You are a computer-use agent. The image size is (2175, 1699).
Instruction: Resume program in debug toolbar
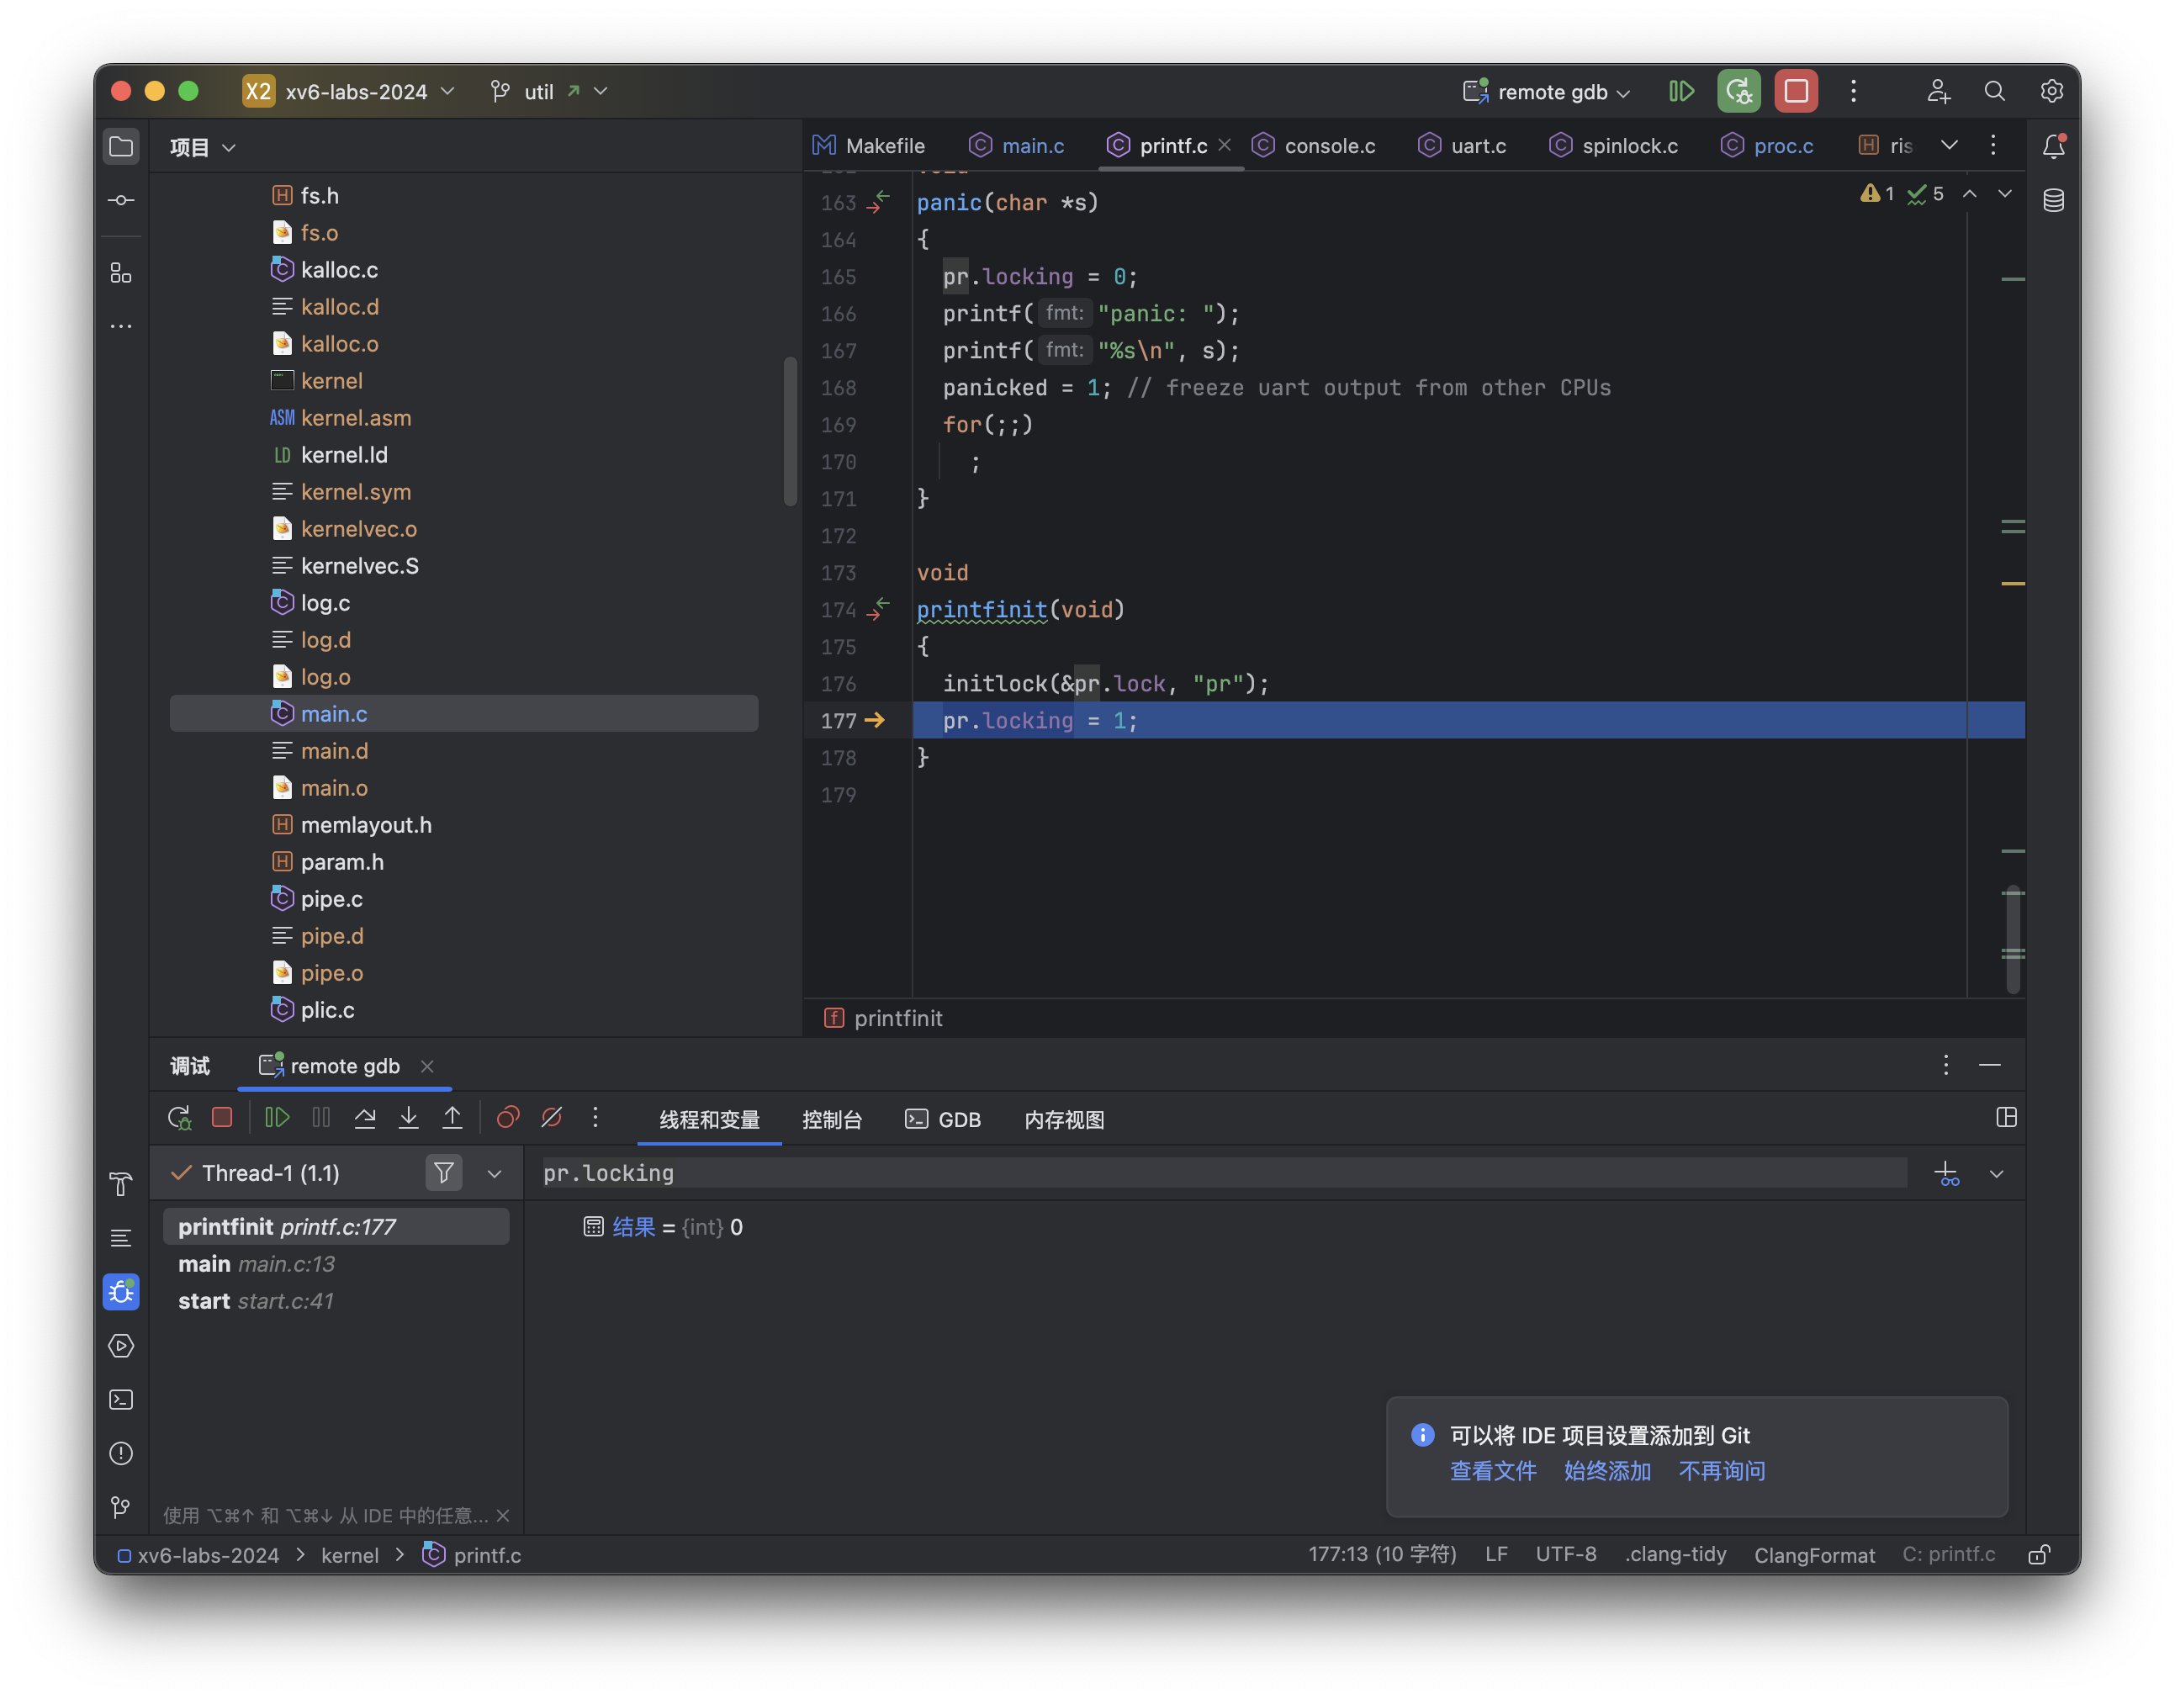click(x=277, y=1119)
